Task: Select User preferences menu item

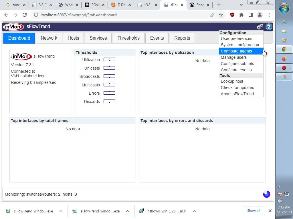Action: [241, 38]
